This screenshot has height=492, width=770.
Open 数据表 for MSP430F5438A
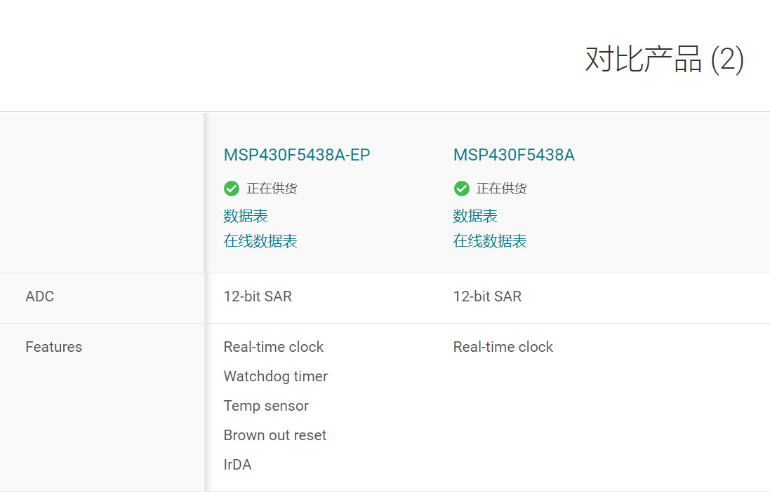click(x=475, y=216)
